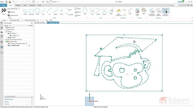Open the Menu dropdown
193x108 pixels.
[x=4, y=20]
